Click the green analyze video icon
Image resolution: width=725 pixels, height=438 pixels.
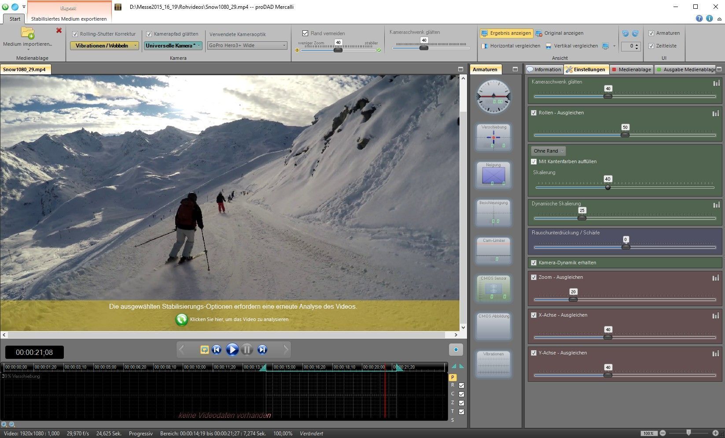pyautogui.click(x=181, y=319)
